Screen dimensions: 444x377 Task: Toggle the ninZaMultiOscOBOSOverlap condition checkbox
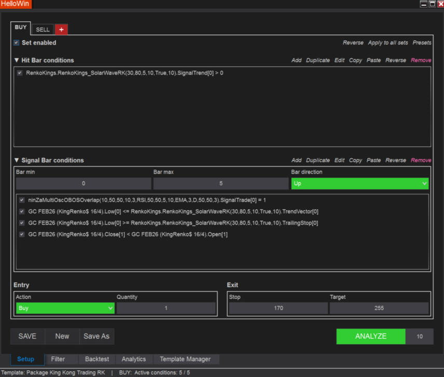(x=22, y=200)
